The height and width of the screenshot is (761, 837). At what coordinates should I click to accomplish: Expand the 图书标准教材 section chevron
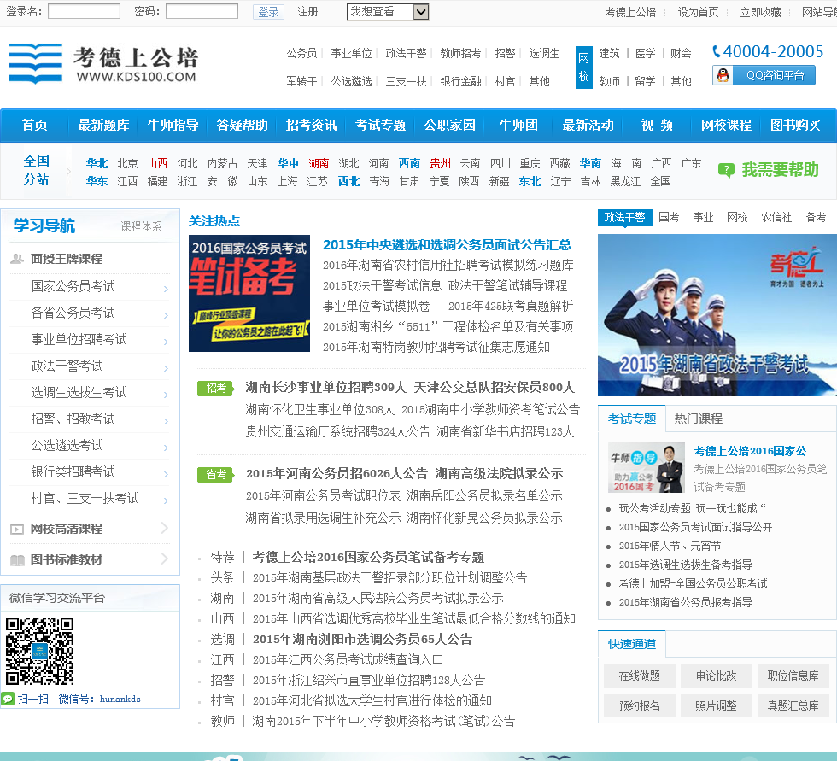(164, 559)
